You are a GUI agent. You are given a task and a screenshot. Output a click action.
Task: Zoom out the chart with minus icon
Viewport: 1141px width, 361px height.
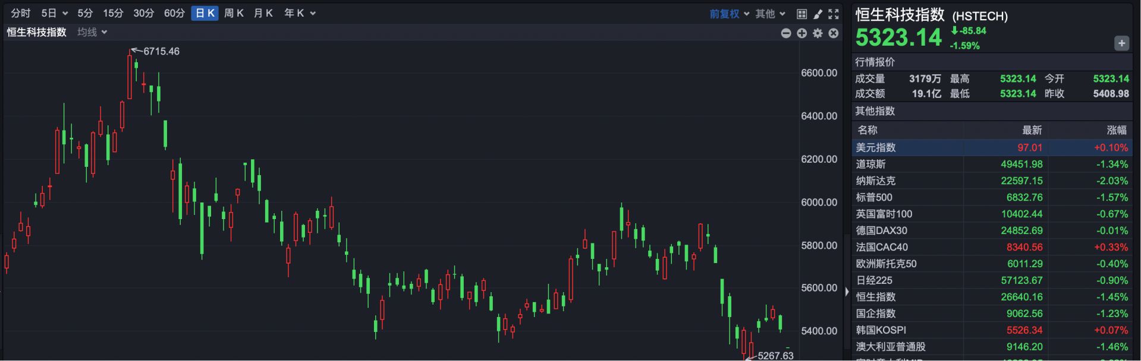[x=786, y=33]
